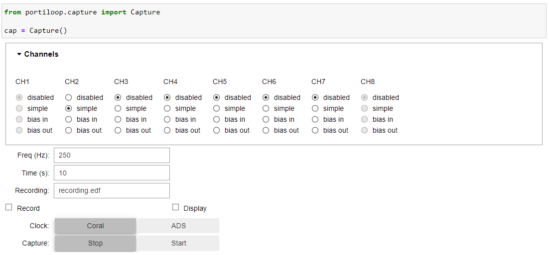Enable the Record checkbox

click(x=9, y=207)
